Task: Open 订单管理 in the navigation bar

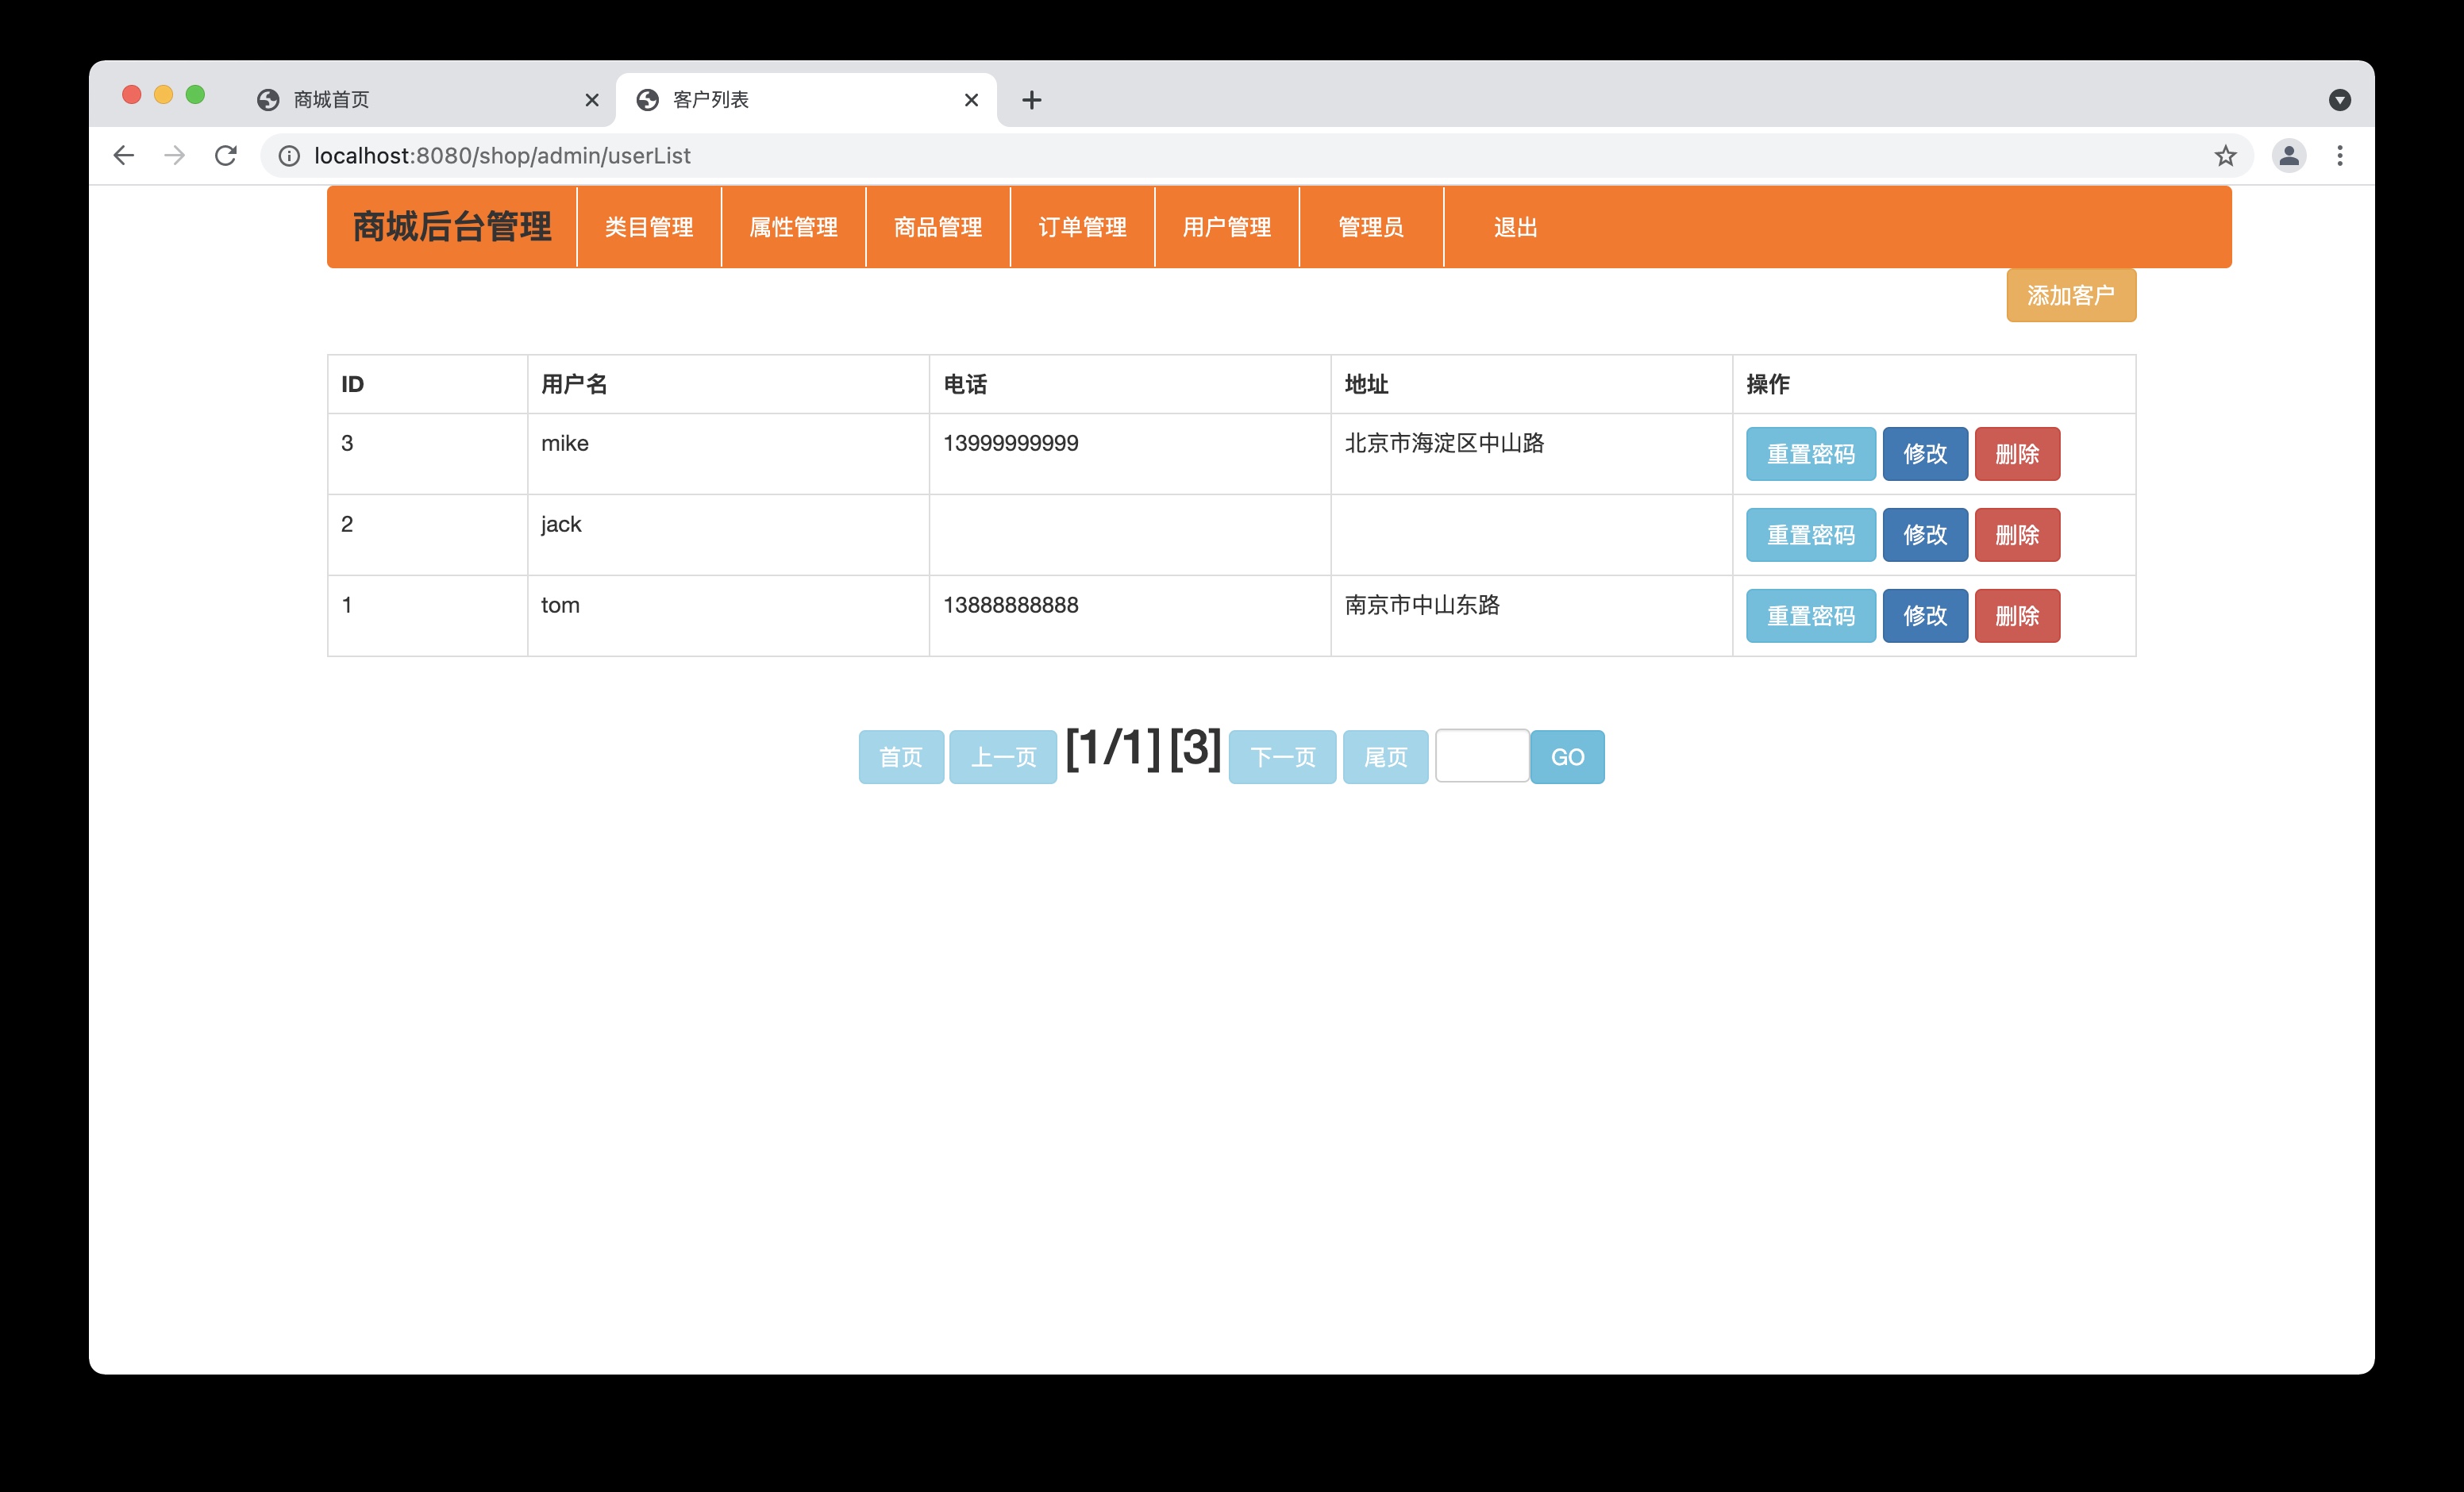Action: (x=1083, y=227)
